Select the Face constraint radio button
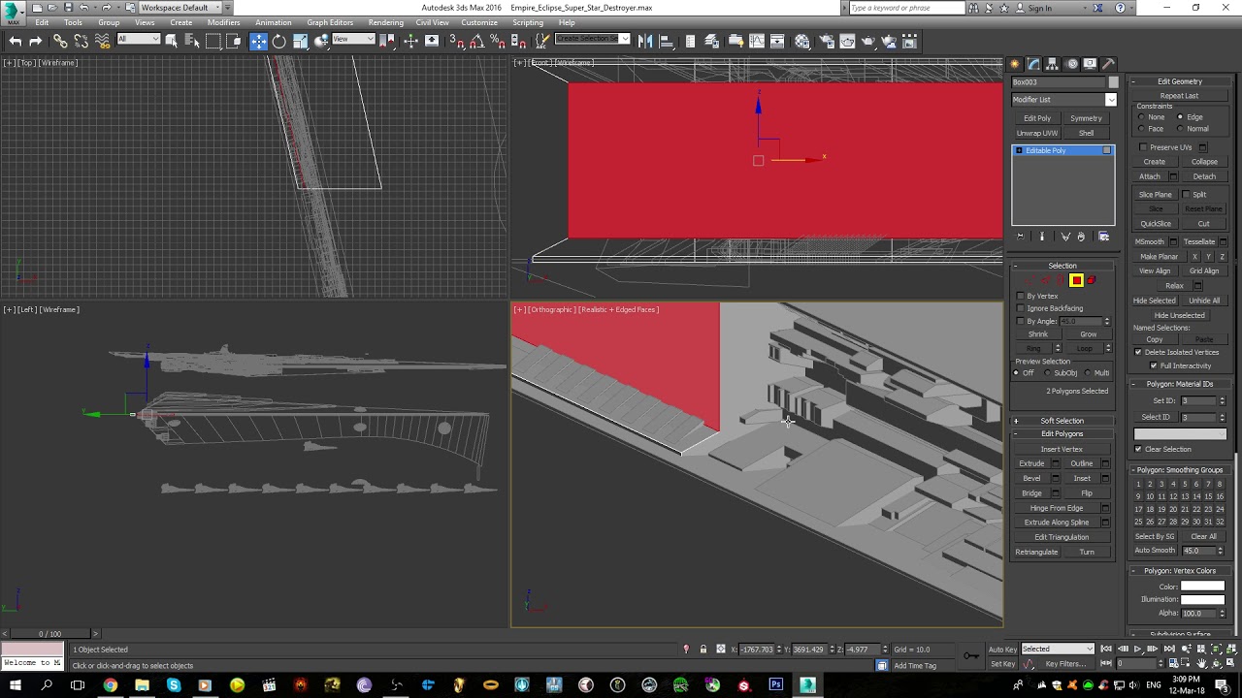Image resolution: width=1242 pixels, height=698 pixels. tap(1141, 129)
